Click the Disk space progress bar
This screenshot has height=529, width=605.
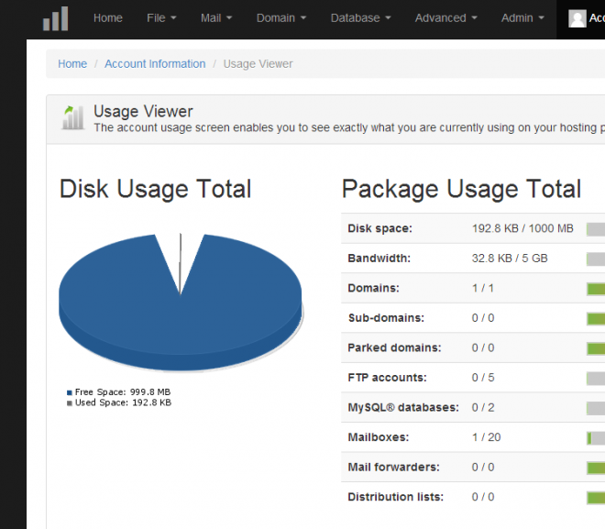click(595, 229)
